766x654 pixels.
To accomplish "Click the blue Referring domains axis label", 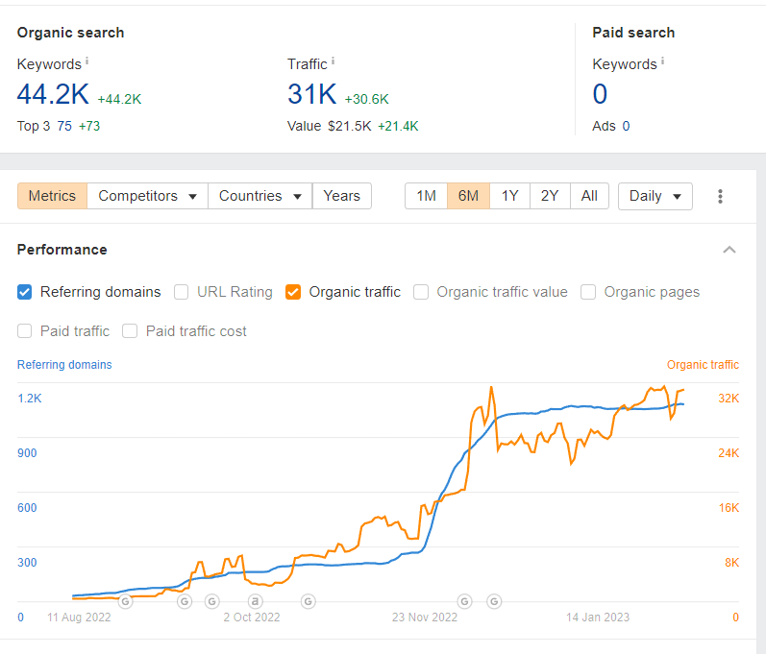I will click(x=64, y=365).
